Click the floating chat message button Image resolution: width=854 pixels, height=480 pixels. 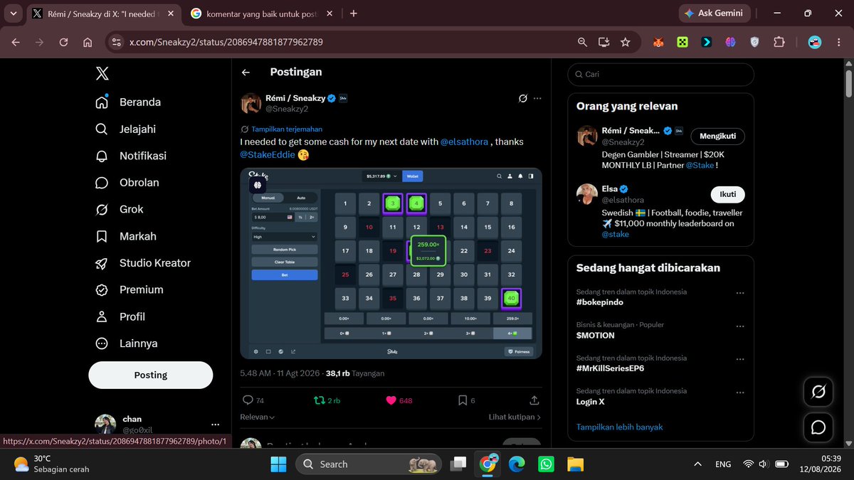pyautogui.click(x=818, y=427)
